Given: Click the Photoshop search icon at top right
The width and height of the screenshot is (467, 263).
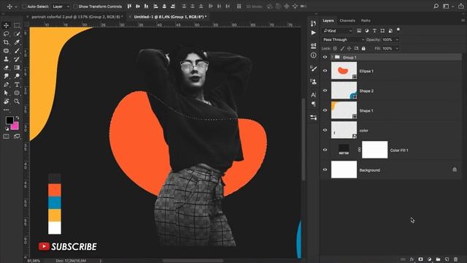Looking at the screenshot, I should [x=436, y=7].
